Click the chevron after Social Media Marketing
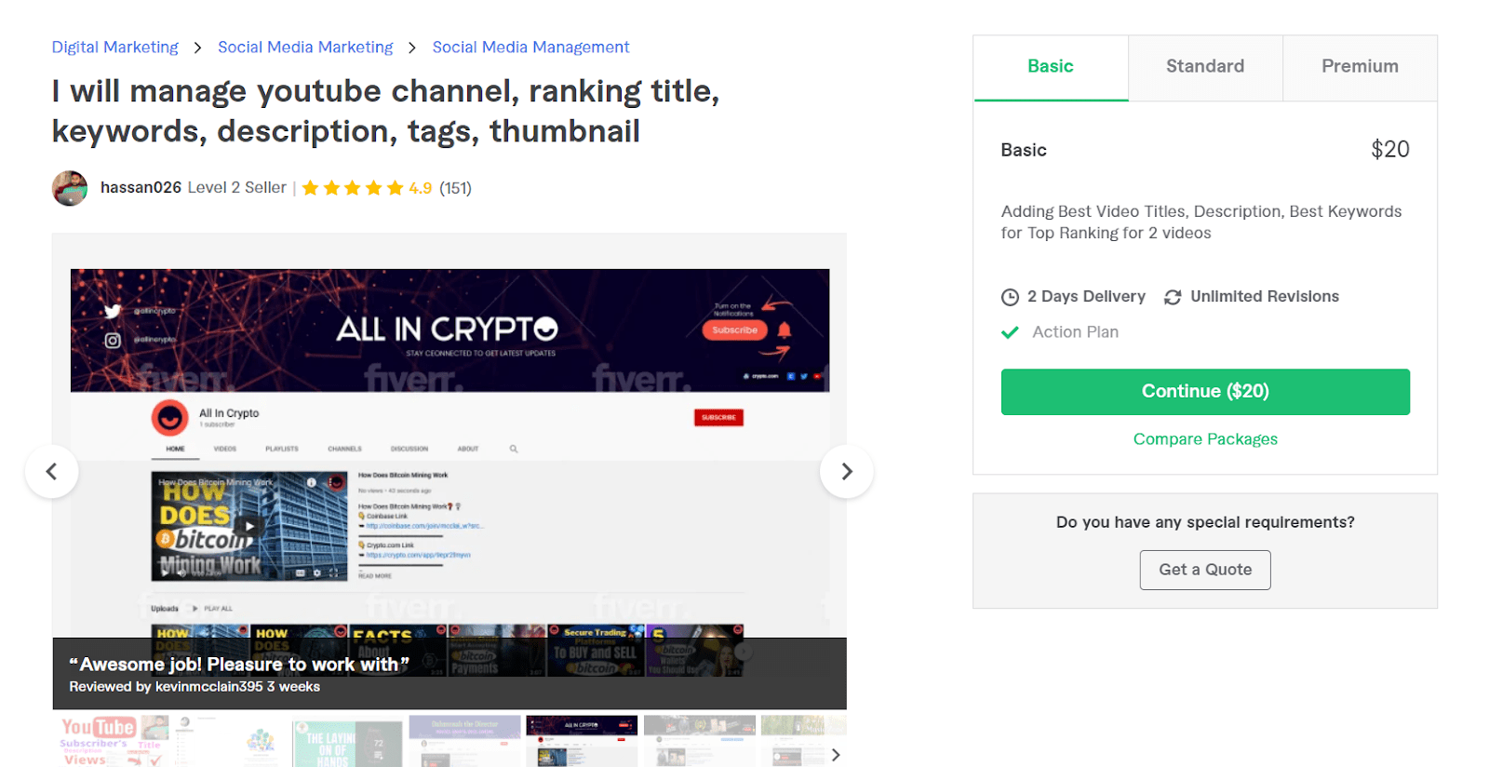The image size is (1489, 767). (x=412, y=47)
